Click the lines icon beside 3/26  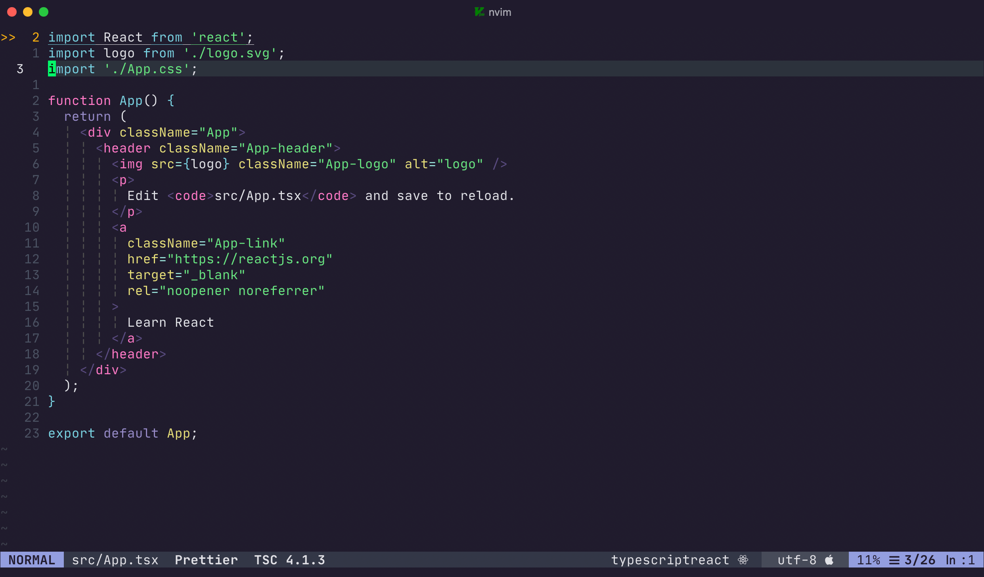(x=894, y=560)
